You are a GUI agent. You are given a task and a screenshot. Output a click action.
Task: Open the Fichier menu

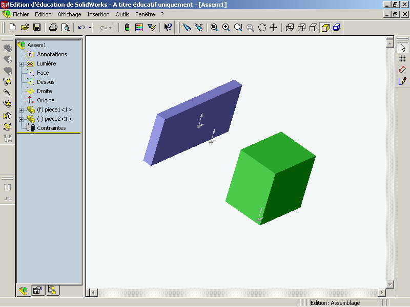coord(20,14)
